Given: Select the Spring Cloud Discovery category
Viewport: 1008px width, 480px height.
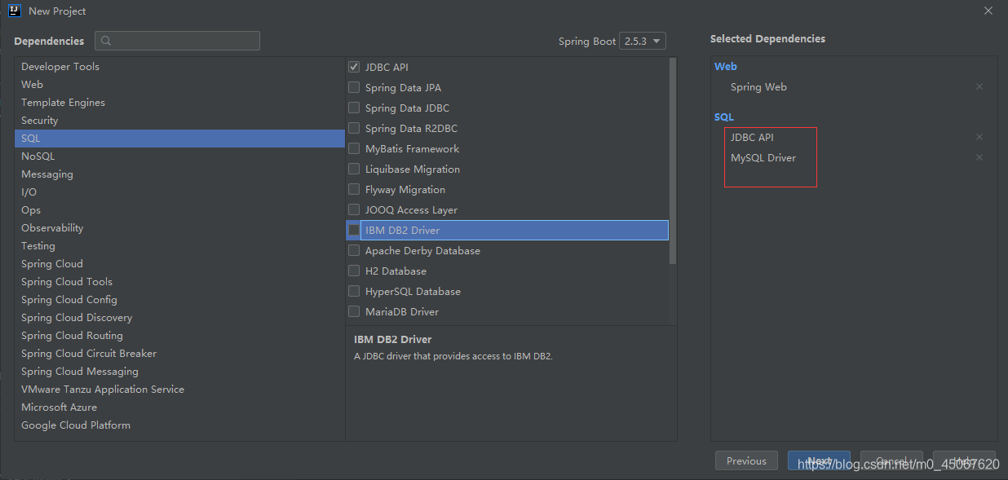Looking at the screenshot, I should [179, 318].
